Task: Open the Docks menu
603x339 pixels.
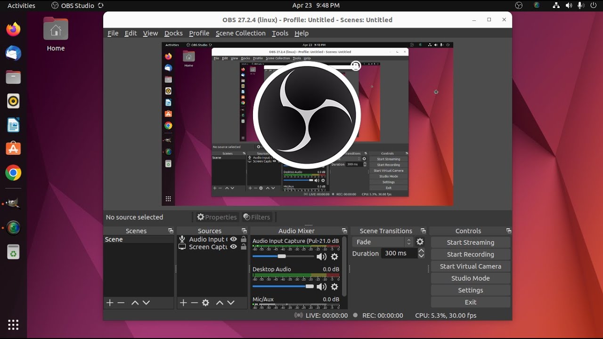Action: [173, 33]
